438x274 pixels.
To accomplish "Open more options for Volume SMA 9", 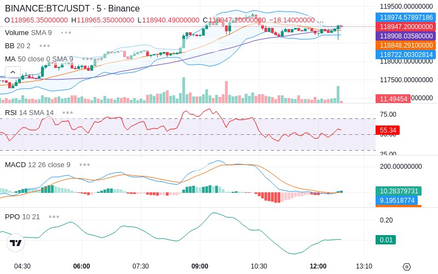I will tap(66, 33).
